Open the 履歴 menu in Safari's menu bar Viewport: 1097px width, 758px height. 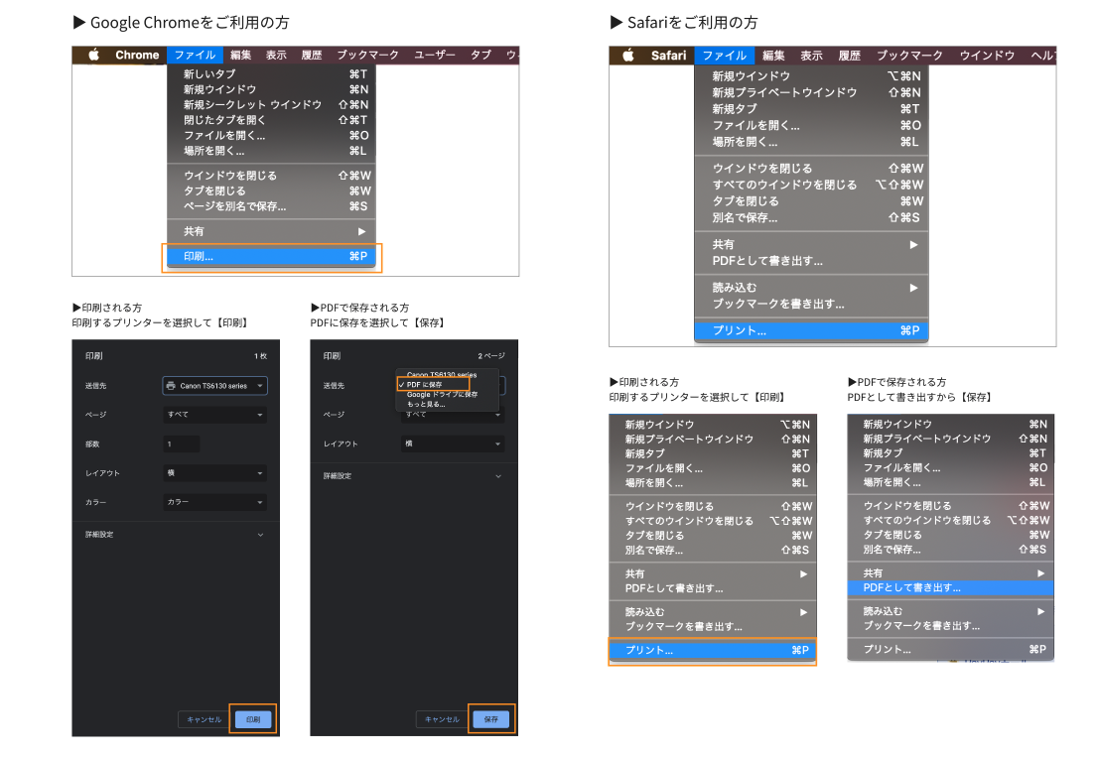pos(850,56)
